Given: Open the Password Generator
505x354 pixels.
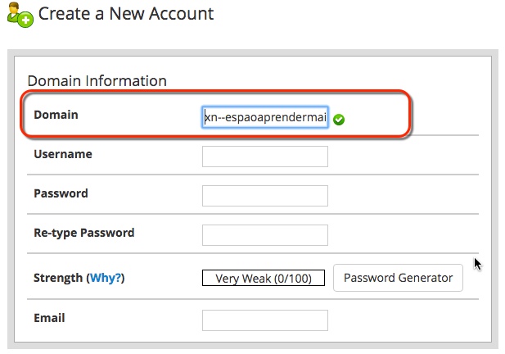Looking at the screenshot, I should pos(398,278).
